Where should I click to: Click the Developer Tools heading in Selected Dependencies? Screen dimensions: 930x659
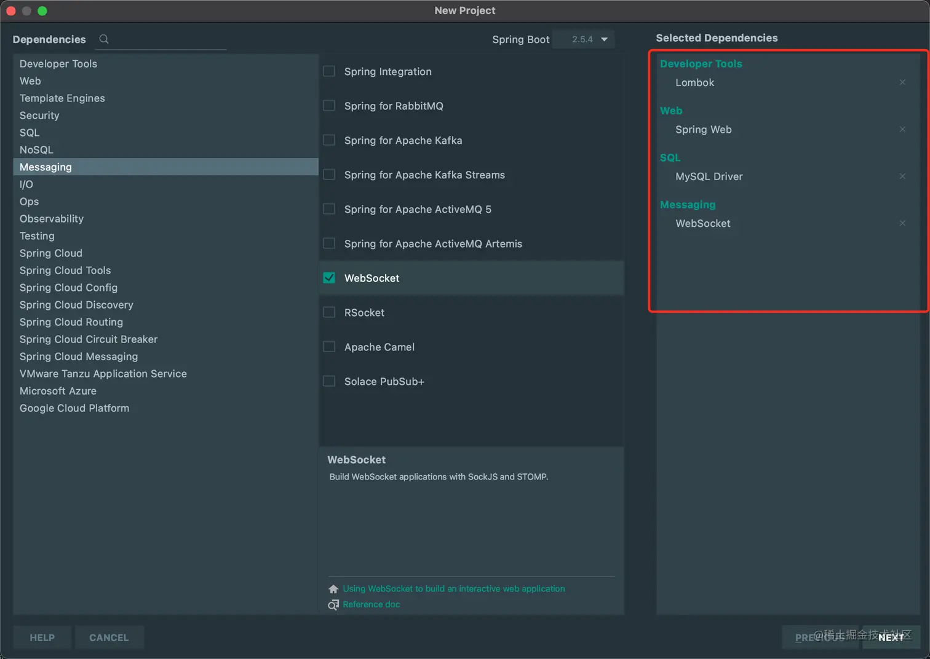tap(701, 64)
